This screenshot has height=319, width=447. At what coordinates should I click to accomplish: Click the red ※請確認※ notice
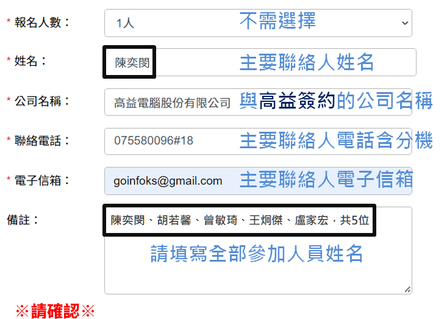pyautogui.click(x=55, y=311)
